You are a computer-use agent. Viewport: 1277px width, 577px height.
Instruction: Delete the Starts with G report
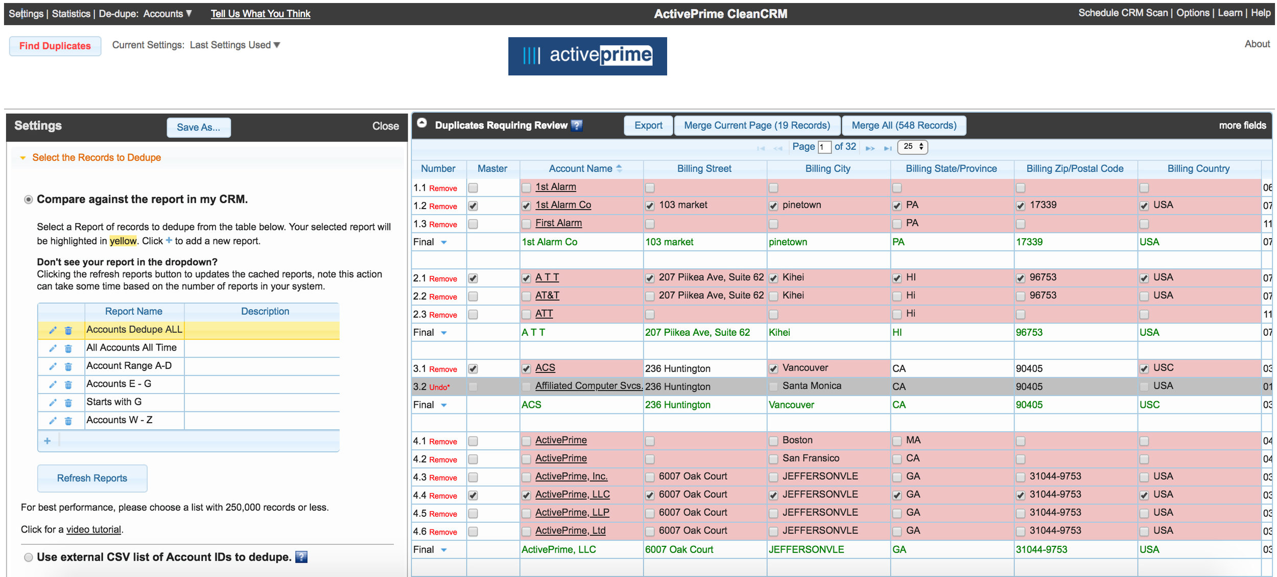click(68, 403)
